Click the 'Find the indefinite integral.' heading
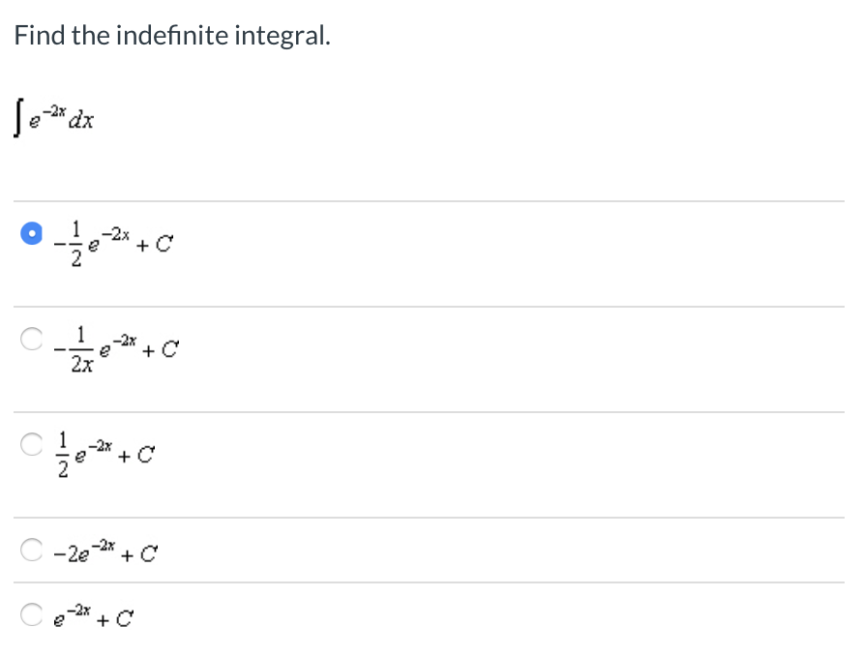Image resolution: width=863 pixels, height=656 pixels. tap(172, 36)
